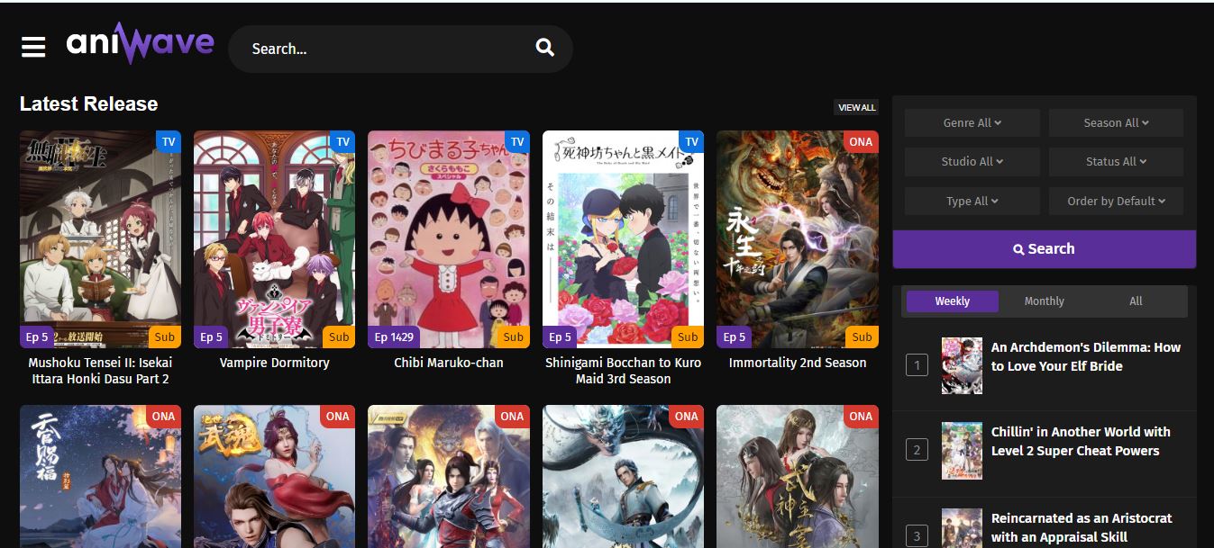The height and width of the screenshot is (548, 1214).
Task: Expand the Type All dropdown
Action: (972, 201)
